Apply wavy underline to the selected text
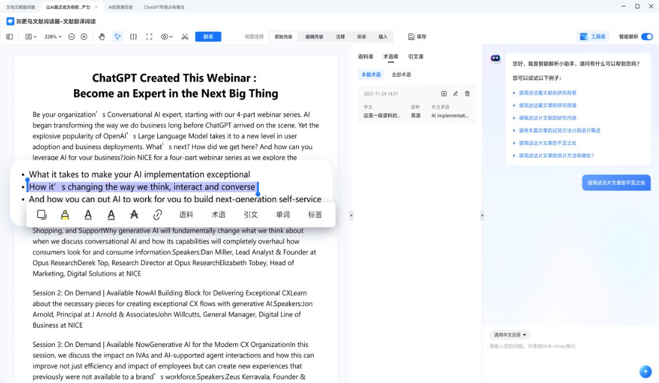Image resolution: width=659 pixels, height=383 pixels. point(111,215)
